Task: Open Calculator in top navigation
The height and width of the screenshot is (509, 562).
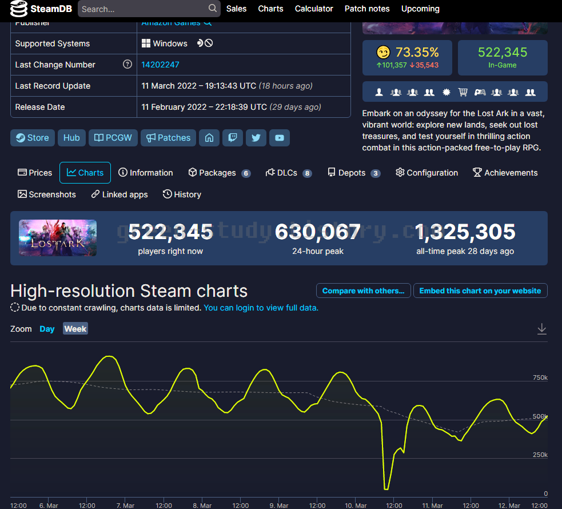Action: coord(314,9)
